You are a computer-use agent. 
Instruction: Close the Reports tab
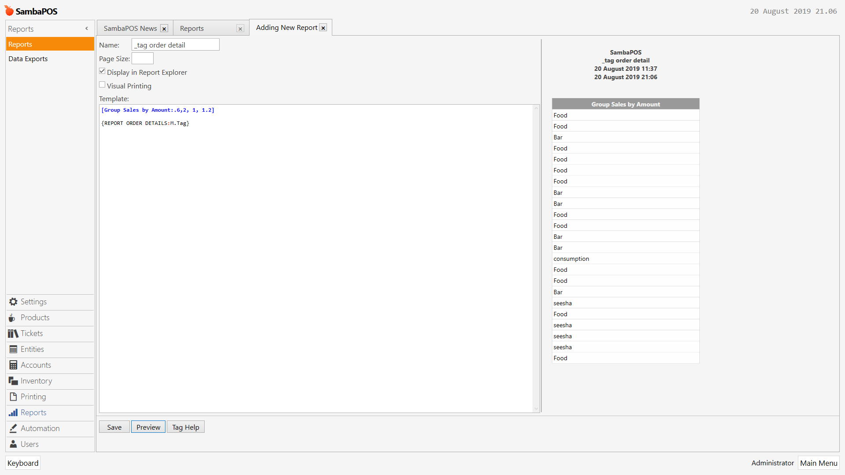coord(240,29)
